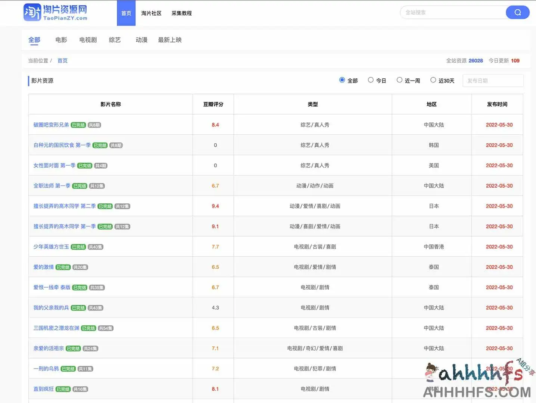The width and height of the screenshot is (536, 403).
Task: Switch to the 电影 category tab
Action: point(61,40)
